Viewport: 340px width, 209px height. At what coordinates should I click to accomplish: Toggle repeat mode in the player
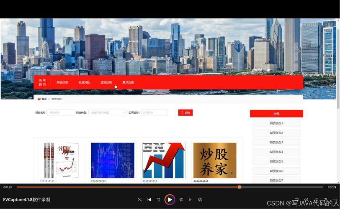[x=200, y=200]
